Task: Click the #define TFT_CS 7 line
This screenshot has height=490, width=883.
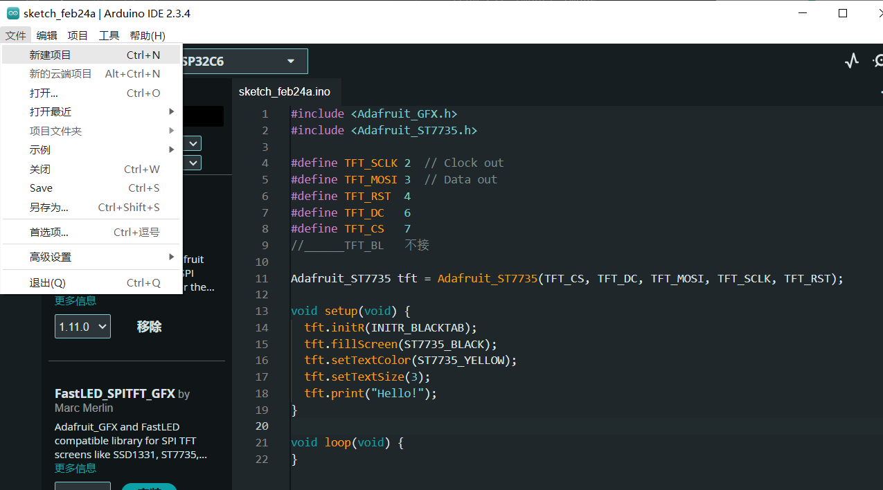Action: point(351,228)
